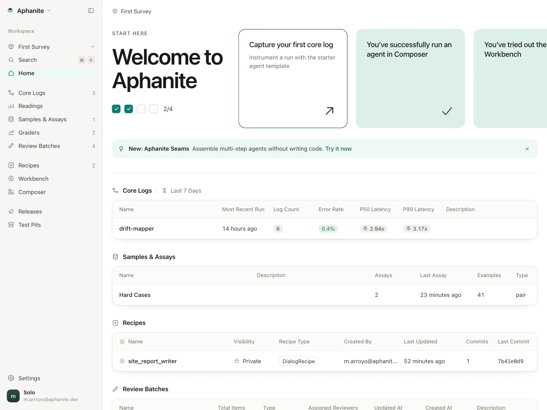Click the Graders chart icon
The height and width of the screenshot is (410, 547).
point(11,133)
